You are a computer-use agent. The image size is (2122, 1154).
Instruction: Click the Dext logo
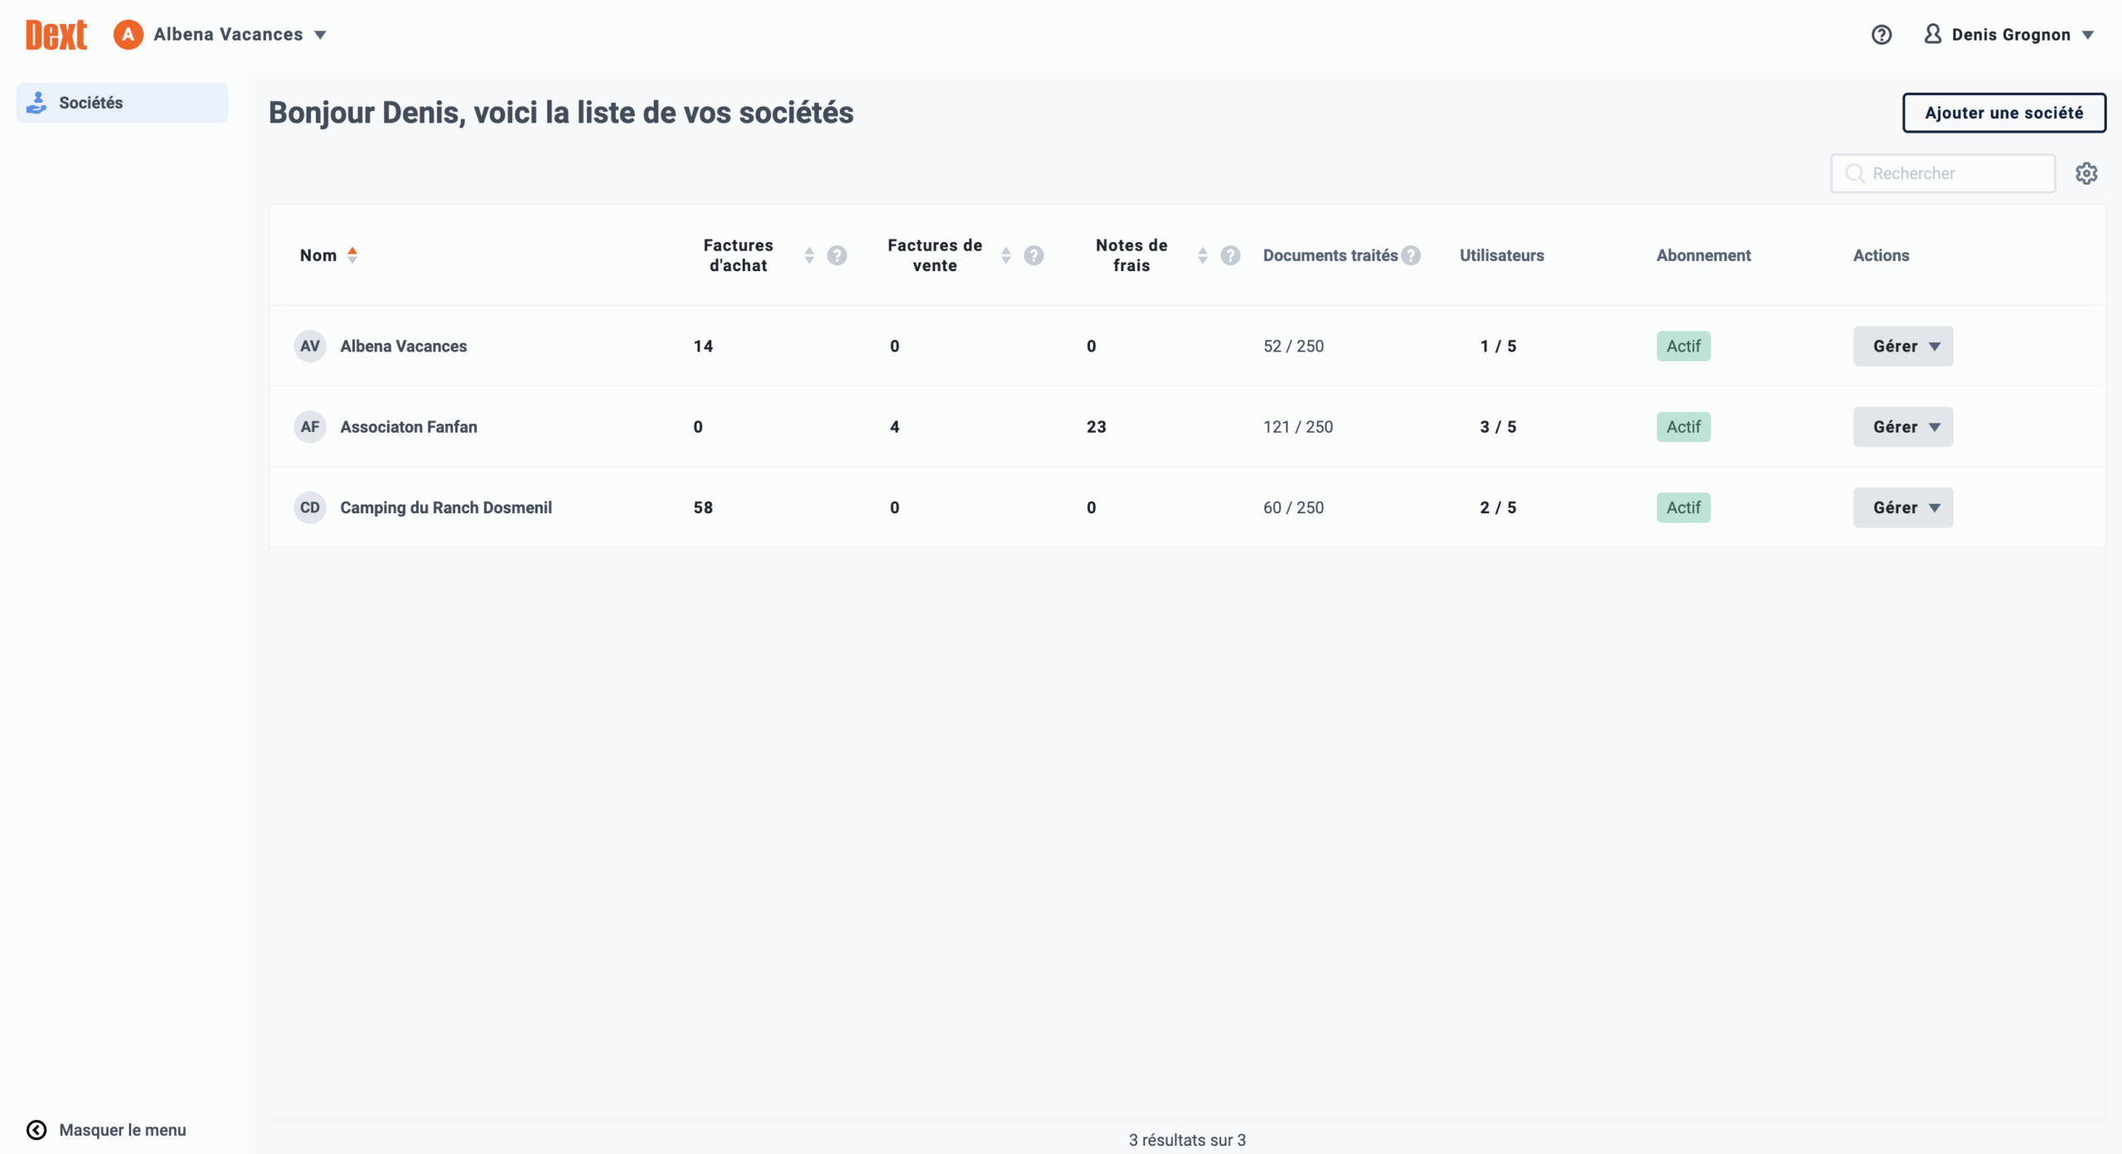pos(56,35)
